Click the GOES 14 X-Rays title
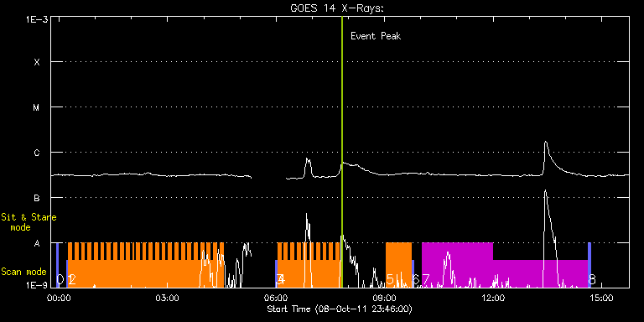The height and width of the screenshot is (322, 644). 337,8
